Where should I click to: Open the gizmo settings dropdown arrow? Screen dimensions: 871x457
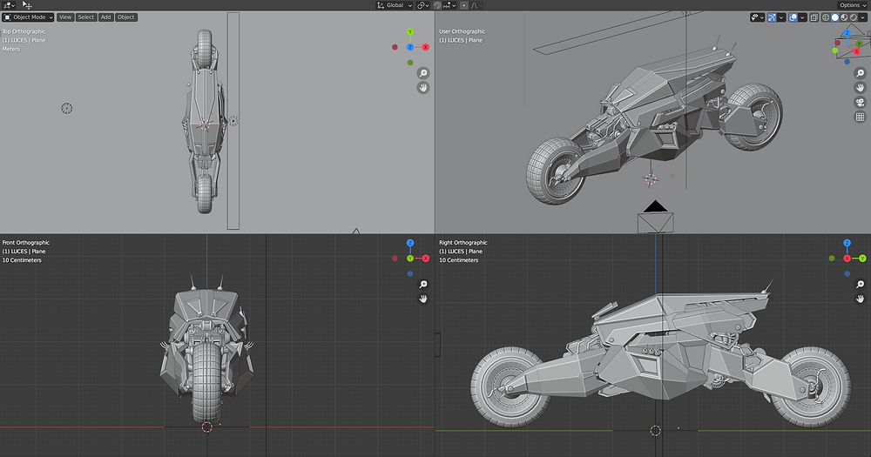(781, 17)
